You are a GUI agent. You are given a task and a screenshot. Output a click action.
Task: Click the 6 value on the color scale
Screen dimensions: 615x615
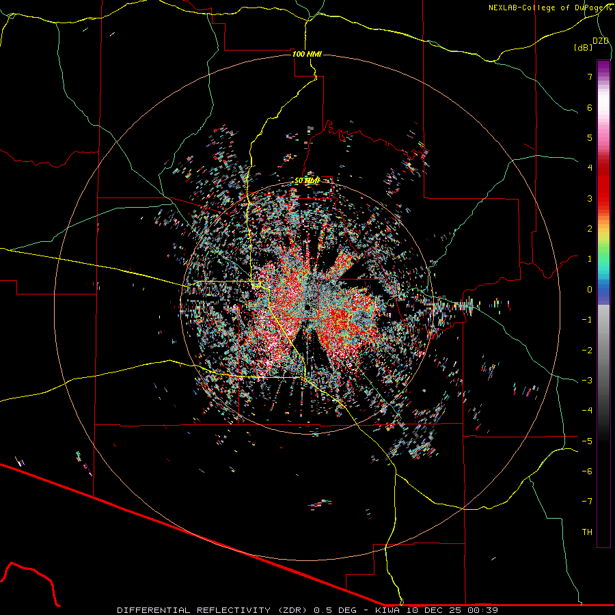tap(590, 107)
